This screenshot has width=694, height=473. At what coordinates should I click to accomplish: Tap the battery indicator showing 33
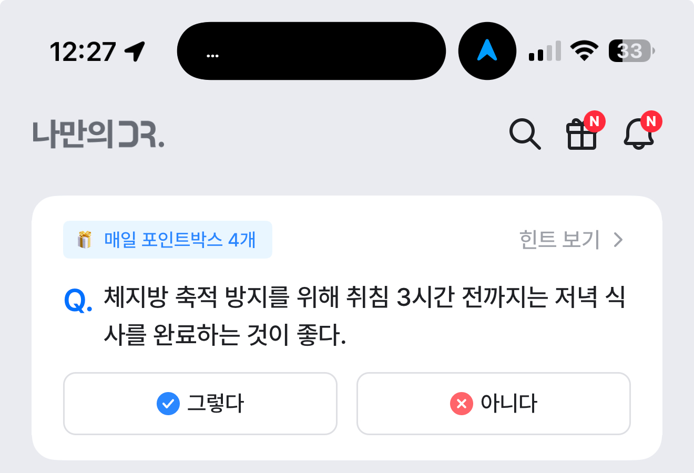coord(632,51)
